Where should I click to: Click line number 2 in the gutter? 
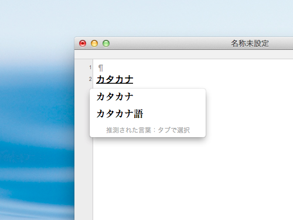(x=90, y=79)
